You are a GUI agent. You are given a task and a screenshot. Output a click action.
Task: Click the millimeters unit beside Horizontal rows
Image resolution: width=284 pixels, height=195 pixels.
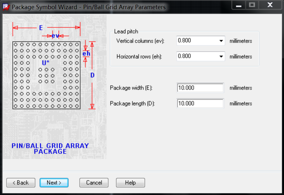[x=241, y=57]
